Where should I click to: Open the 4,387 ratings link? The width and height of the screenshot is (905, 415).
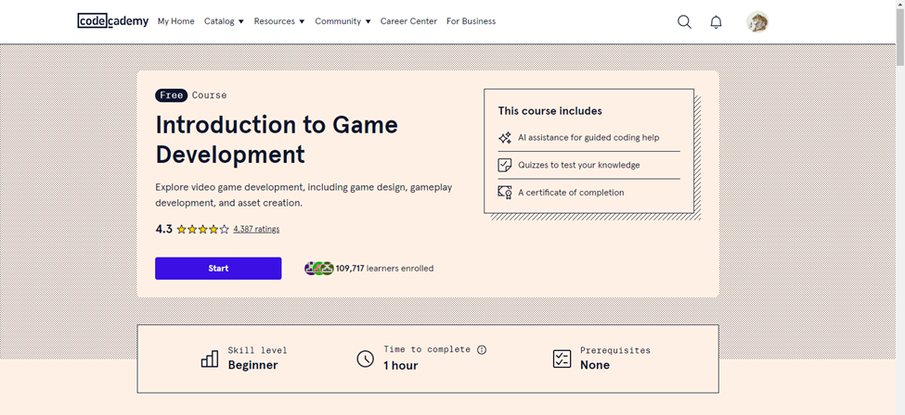pyautogui.click(x=256, y=229)
